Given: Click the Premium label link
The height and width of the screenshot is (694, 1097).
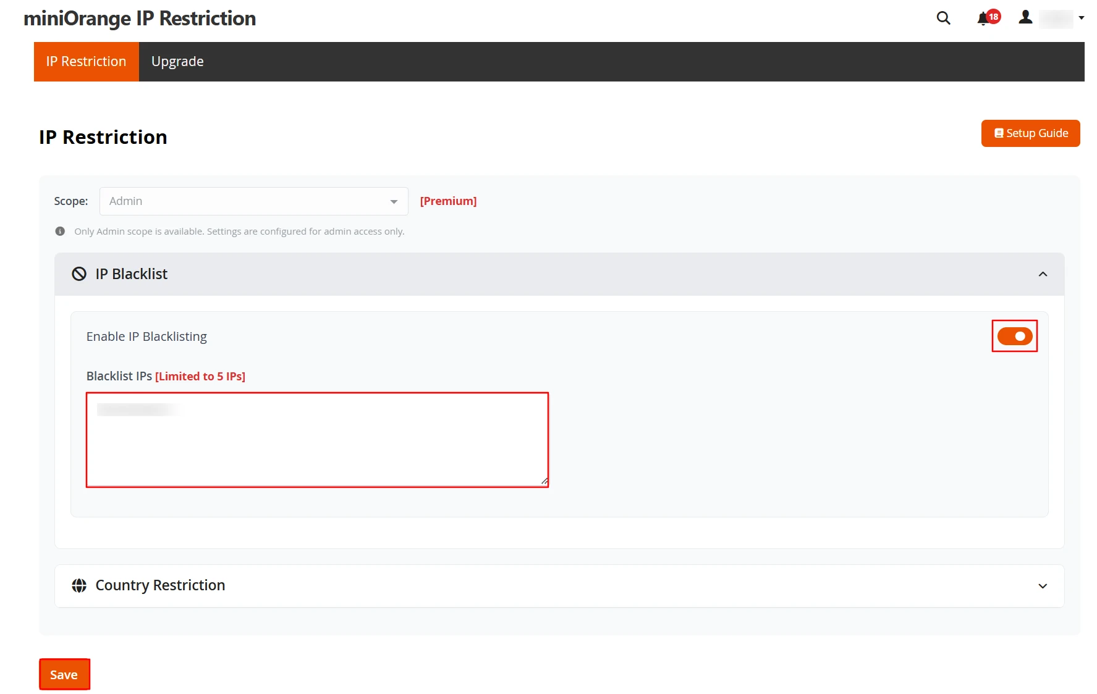Looking at the screenshot, I should (448, 201).
